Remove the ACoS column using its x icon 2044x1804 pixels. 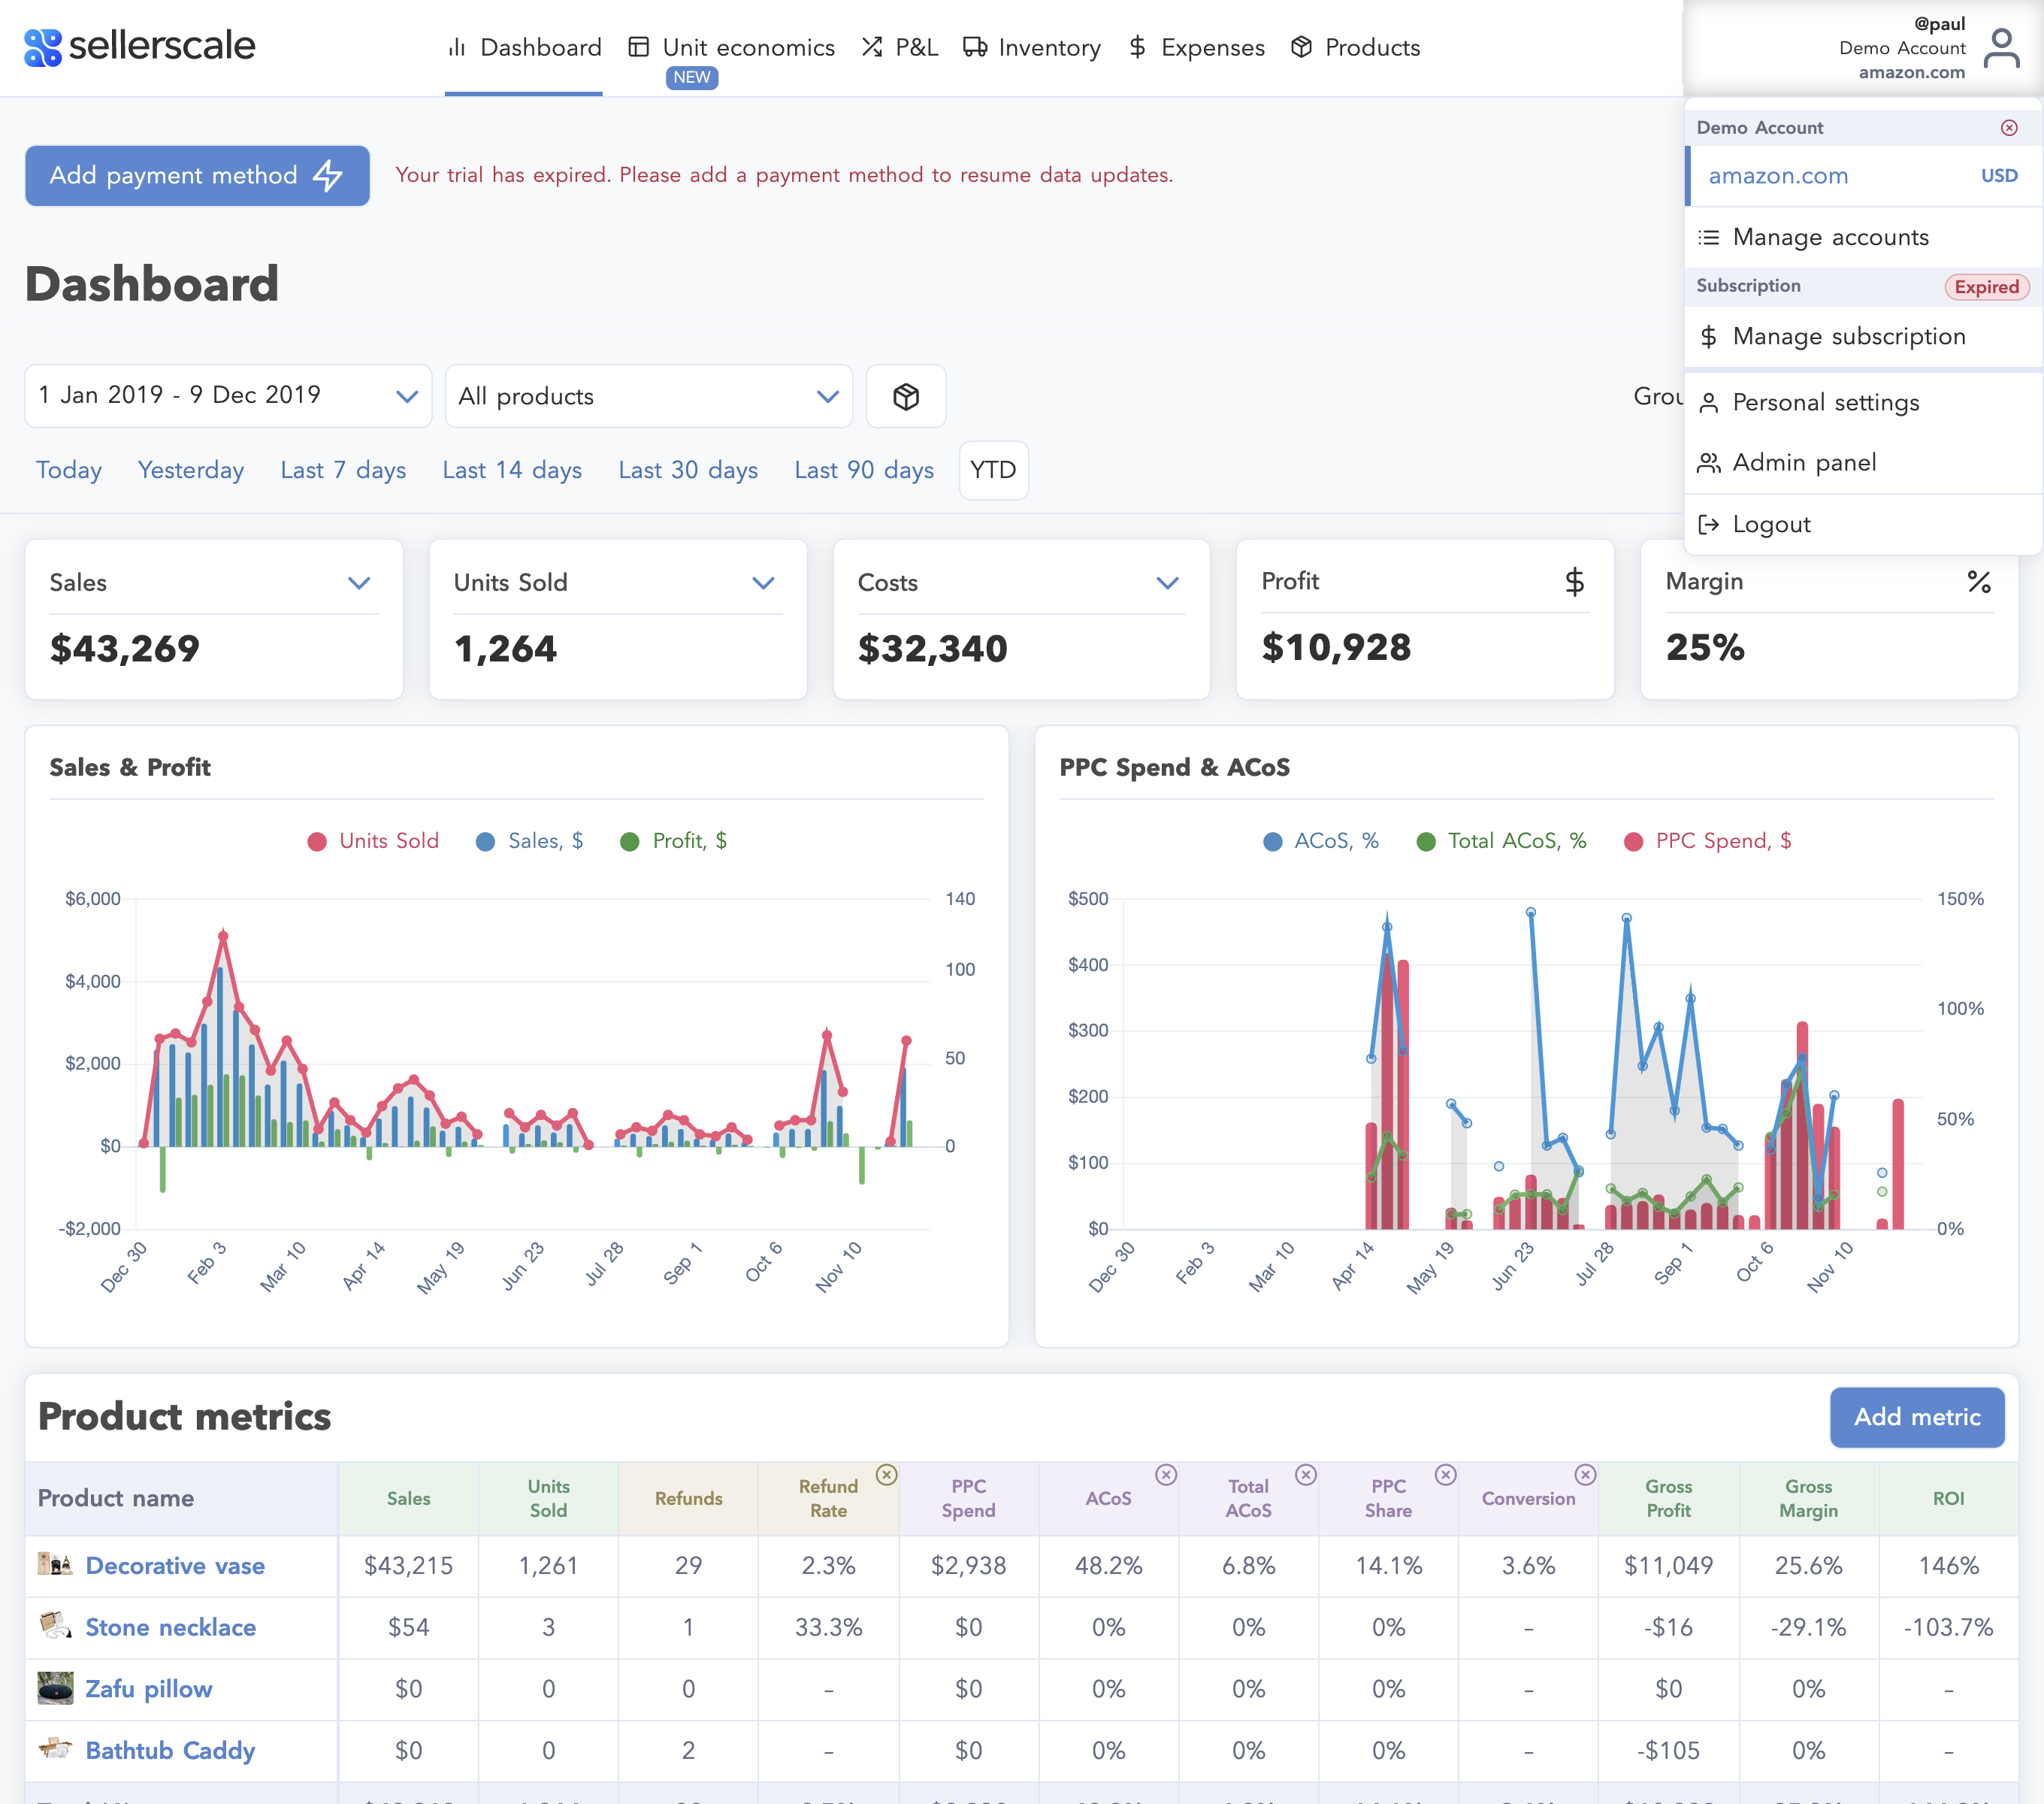click(1166, 1474)
